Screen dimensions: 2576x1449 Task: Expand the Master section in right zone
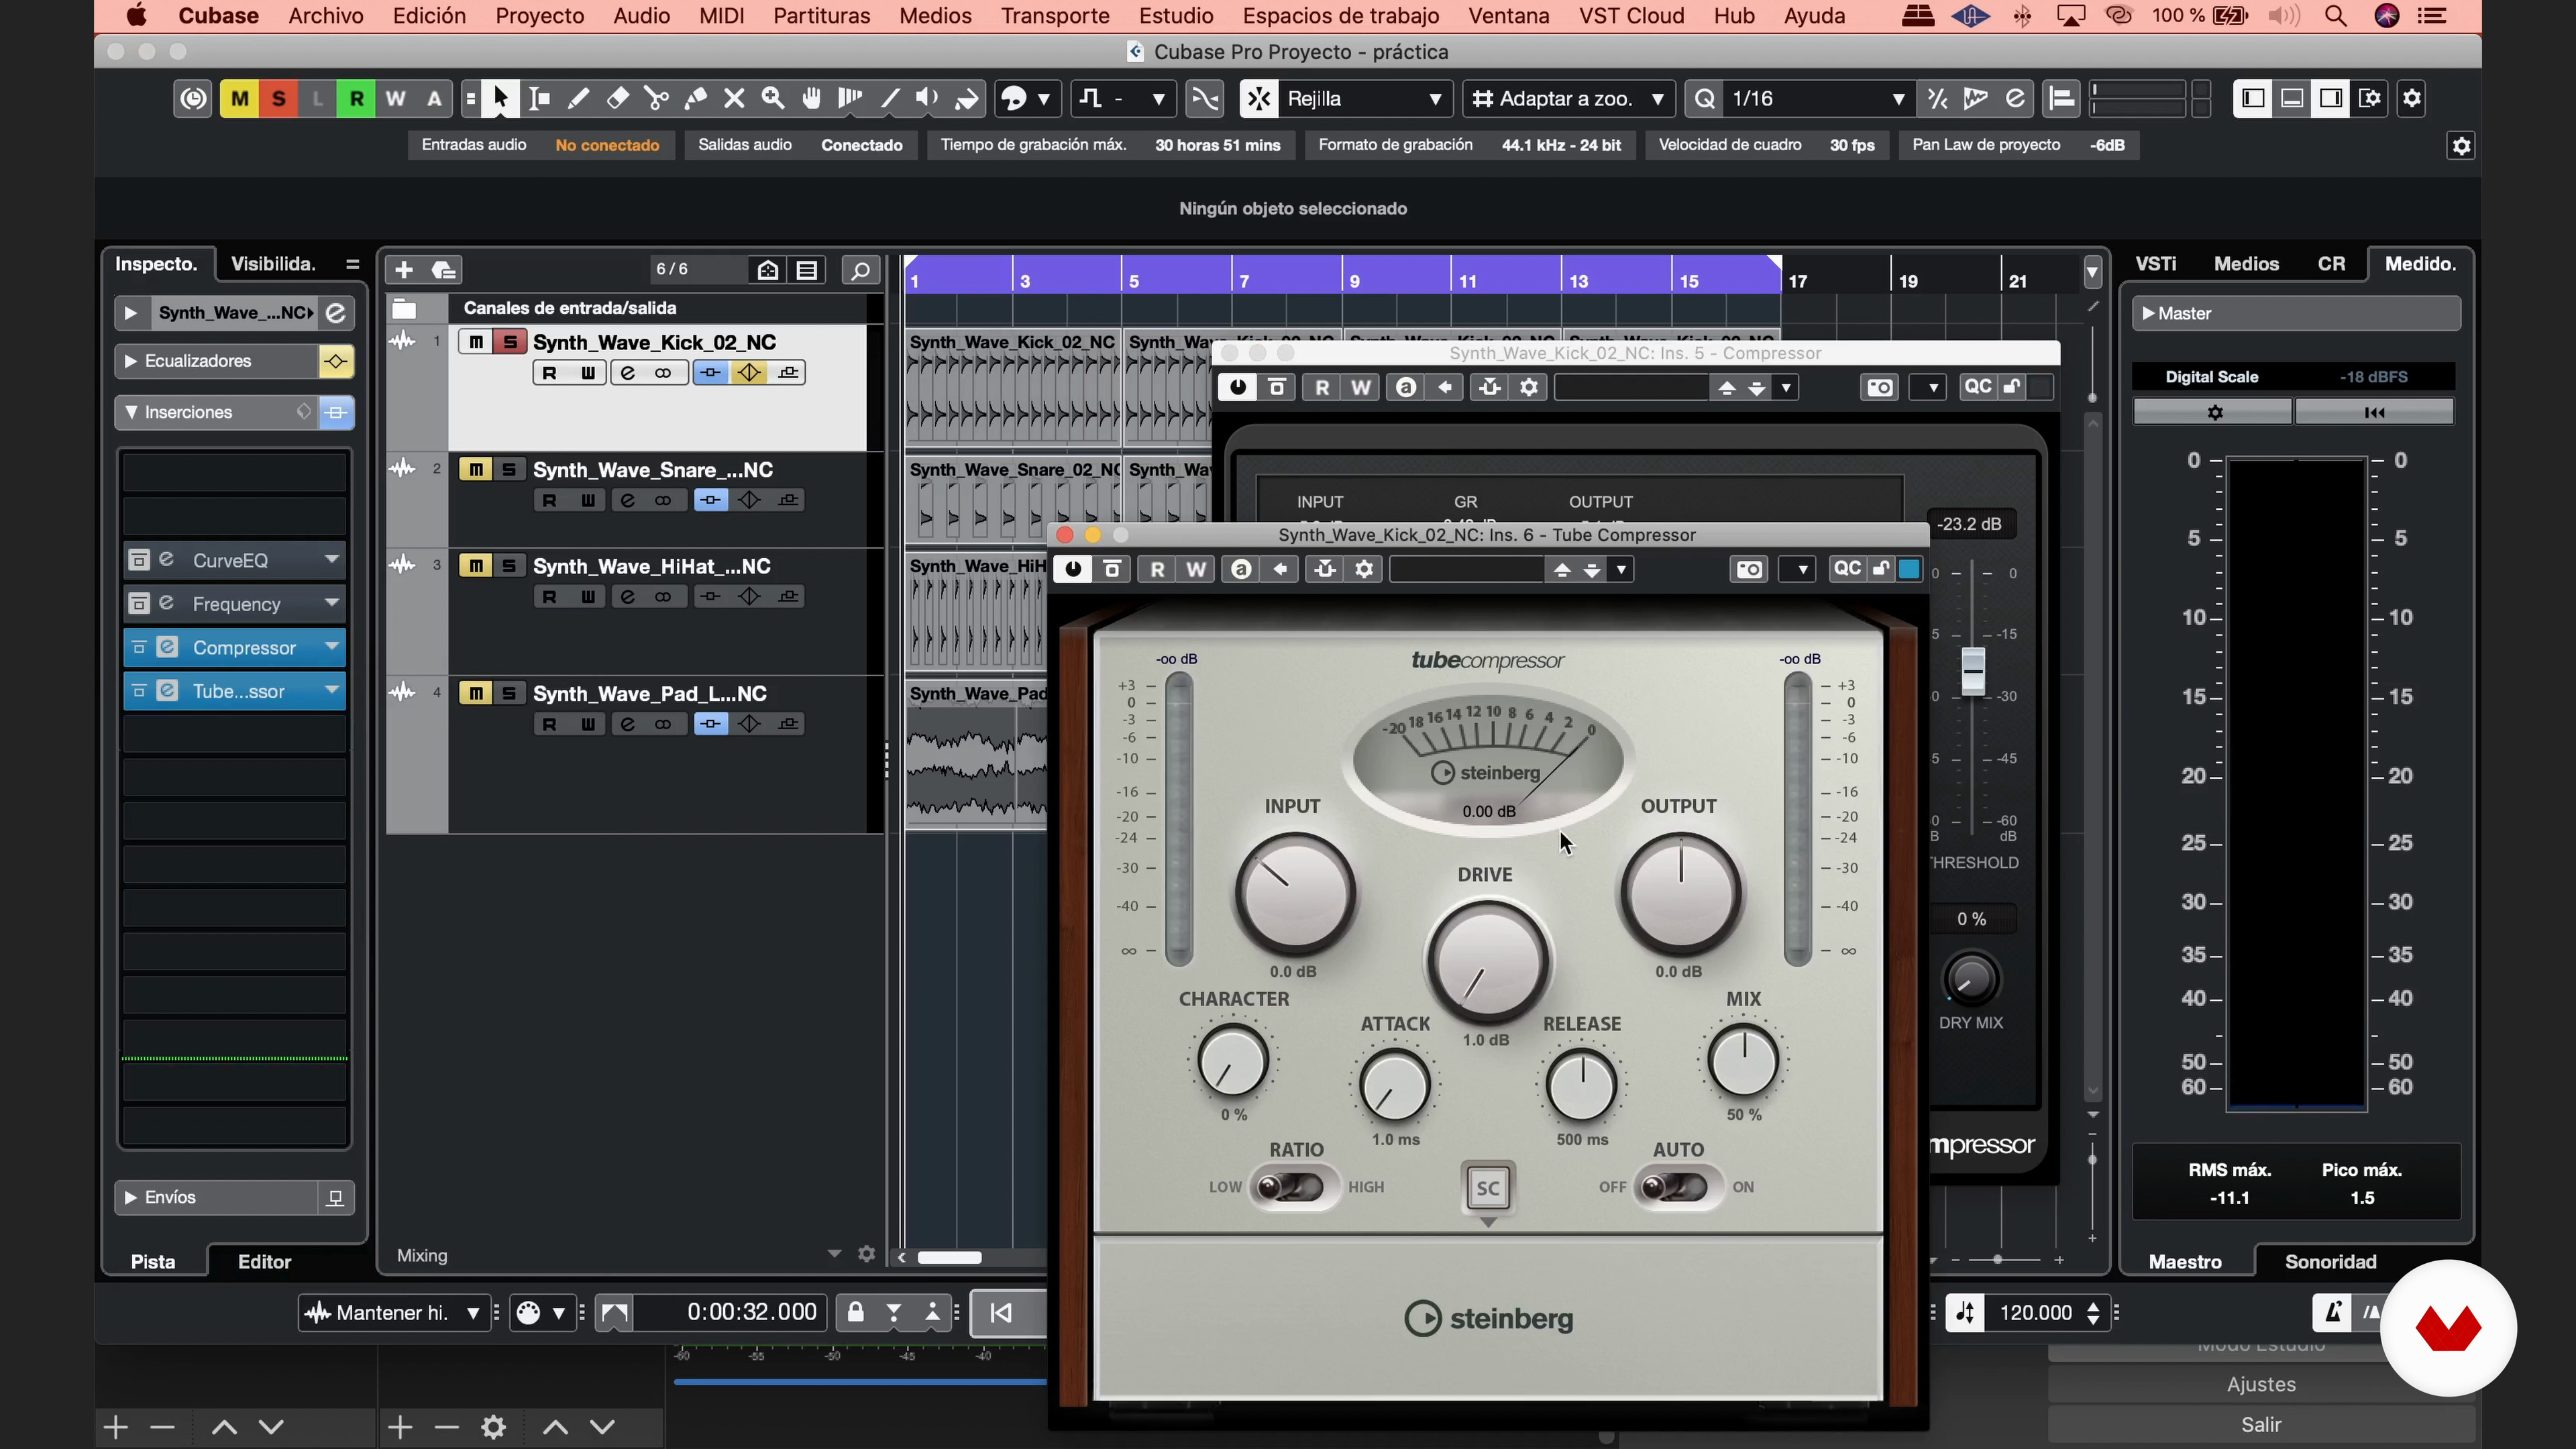coord(2149,313)
